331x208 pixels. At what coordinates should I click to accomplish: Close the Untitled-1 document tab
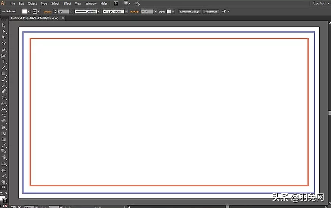tap(63, 18)
